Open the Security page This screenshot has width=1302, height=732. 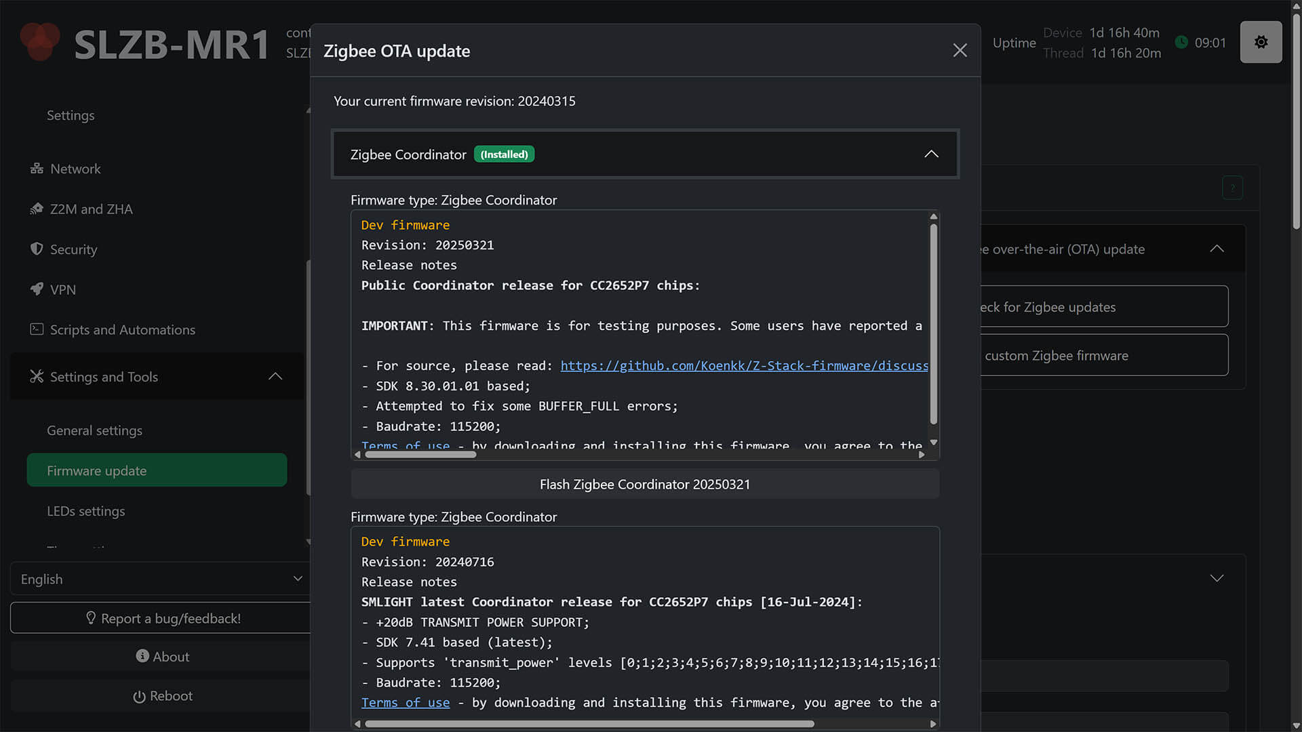tap(73, 249)
